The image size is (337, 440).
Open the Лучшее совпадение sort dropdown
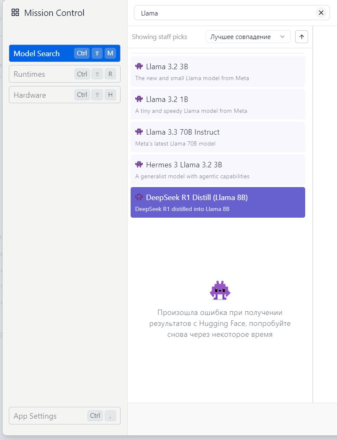(x=248, y=37)
